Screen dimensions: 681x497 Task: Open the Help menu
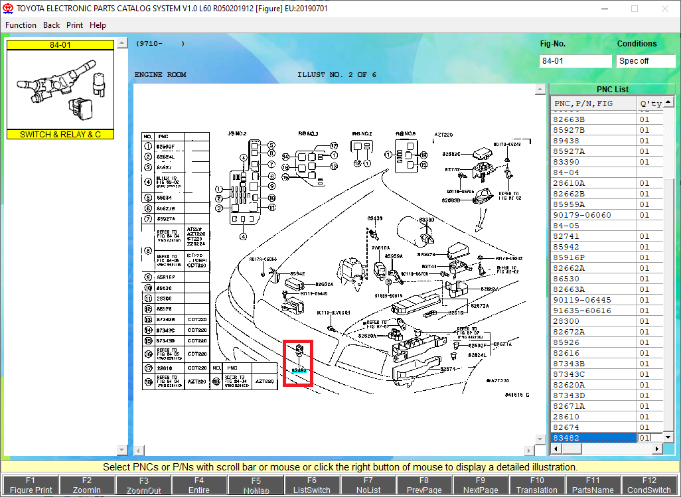98,25
